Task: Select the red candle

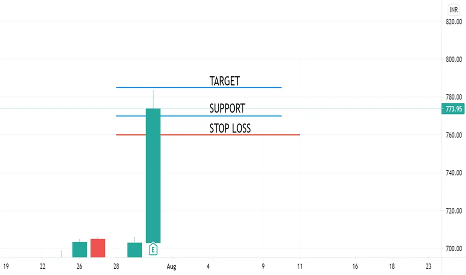Action: coord(98,248)
